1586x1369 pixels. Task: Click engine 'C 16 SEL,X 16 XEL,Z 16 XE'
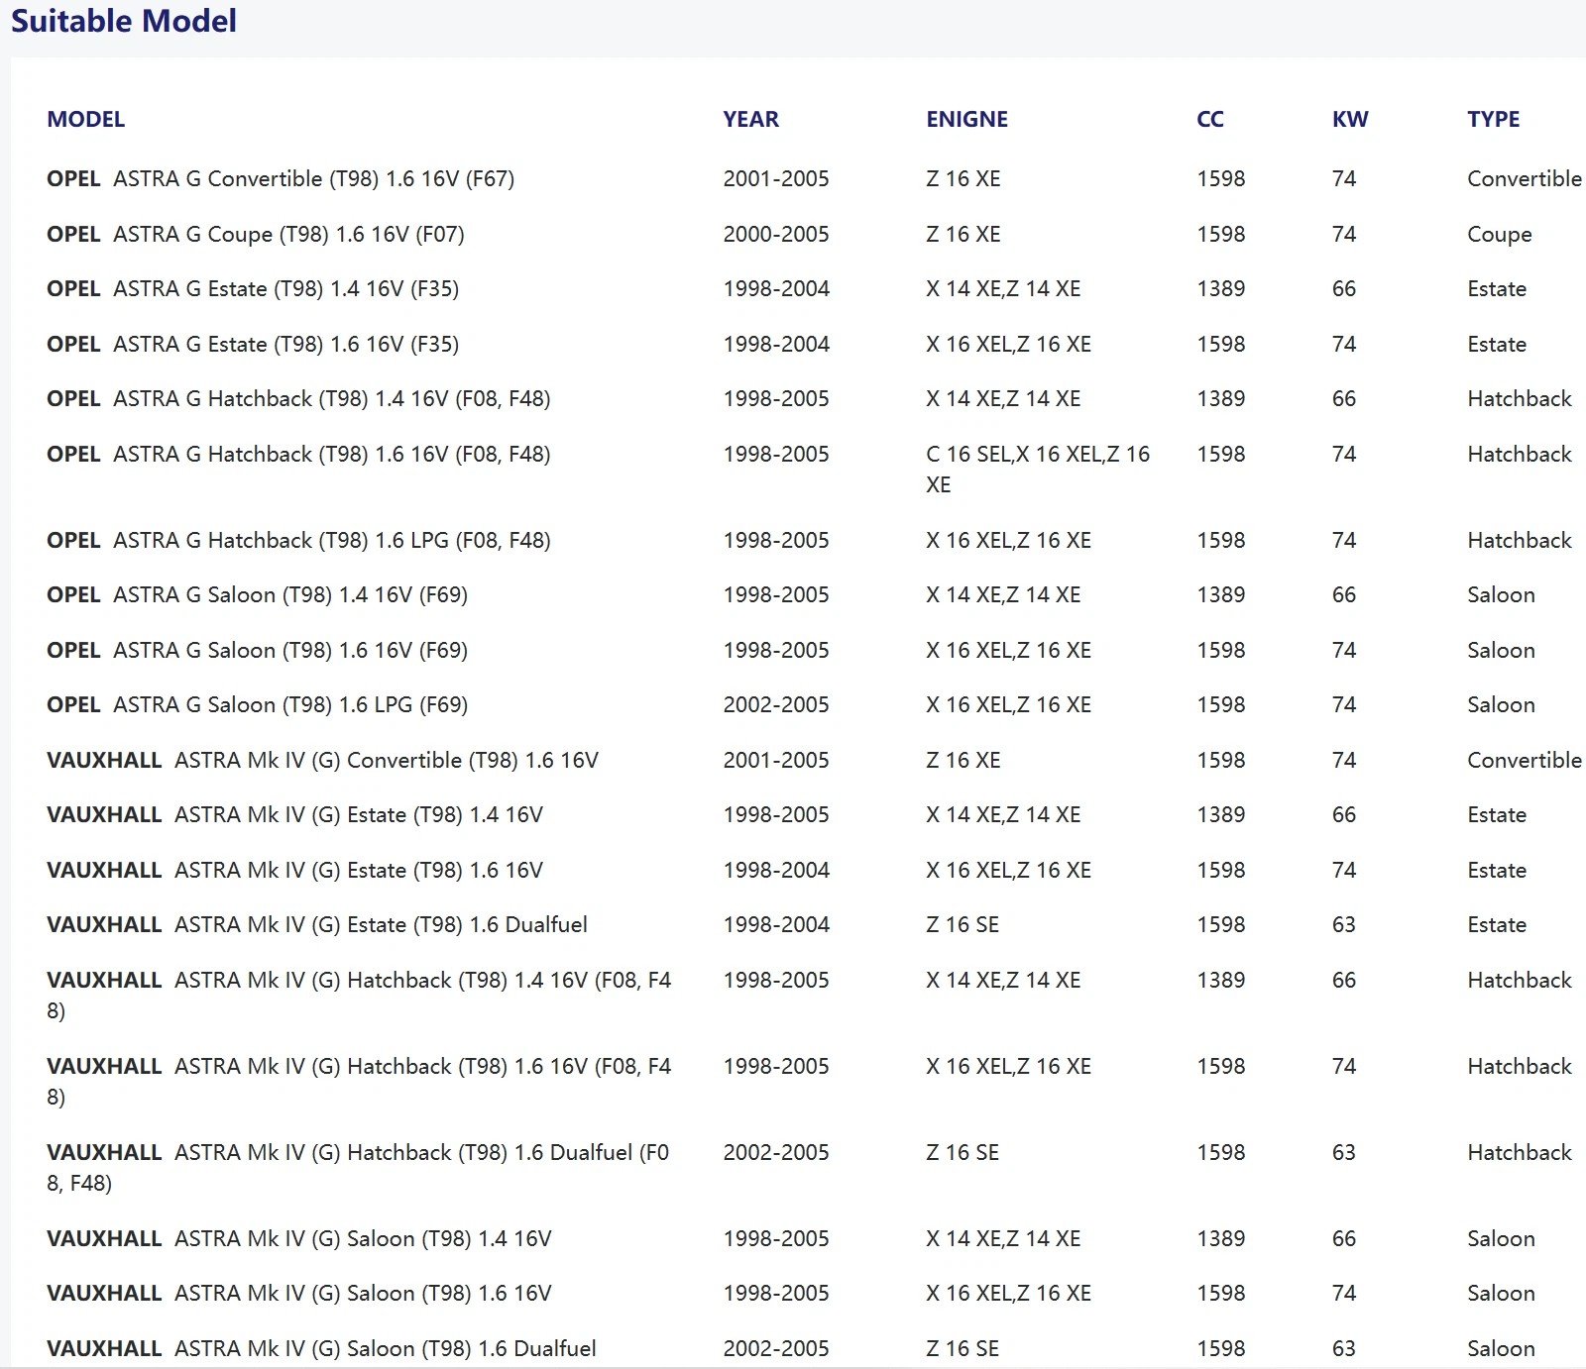(1038, 470)
